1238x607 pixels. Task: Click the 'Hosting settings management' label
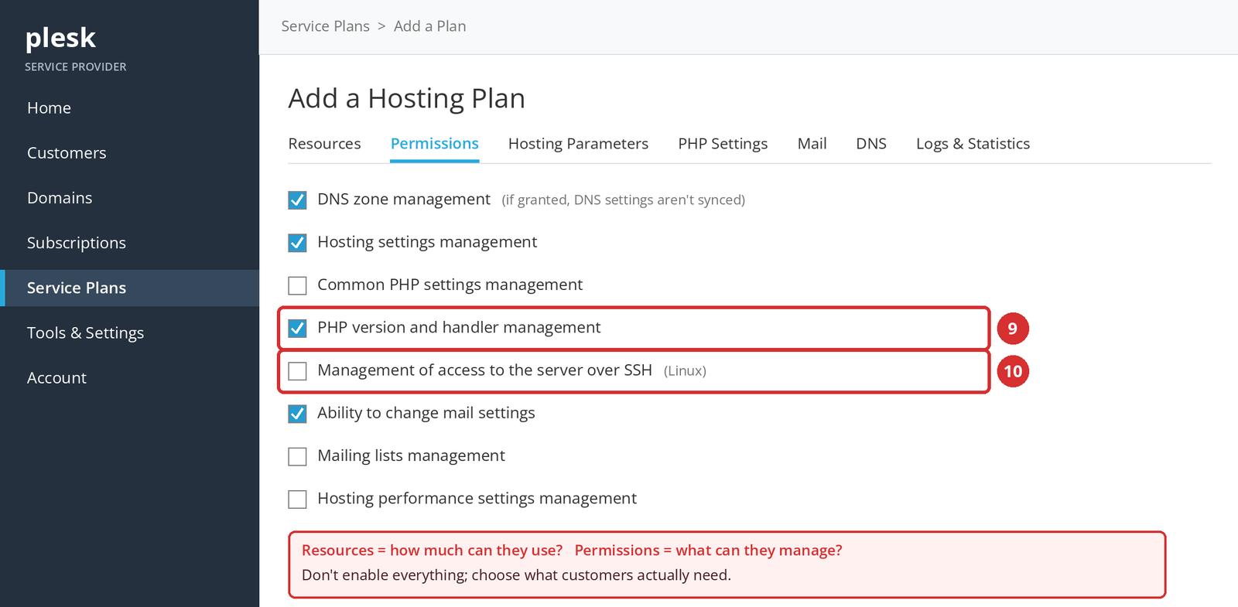click(x=427, y=242)
